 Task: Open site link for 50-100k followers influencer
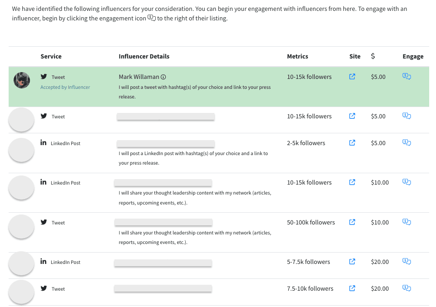[x=352, y=222]
